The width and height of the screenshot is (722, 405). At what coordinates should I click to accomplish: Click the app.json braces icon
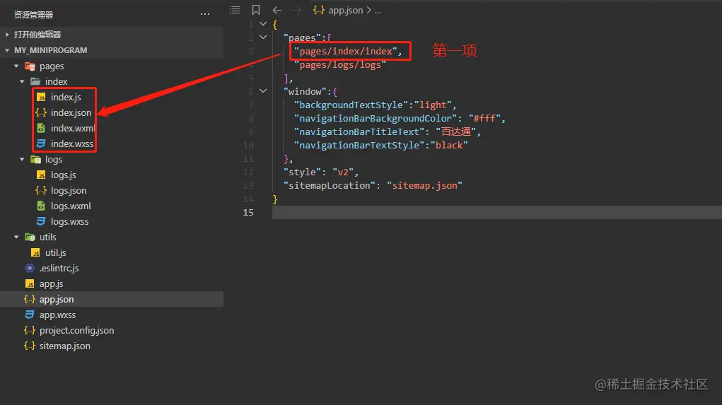(30, 299)
